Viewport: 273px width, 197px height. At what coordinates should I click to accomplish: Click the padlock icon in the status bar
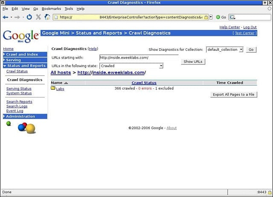point(270,192)
